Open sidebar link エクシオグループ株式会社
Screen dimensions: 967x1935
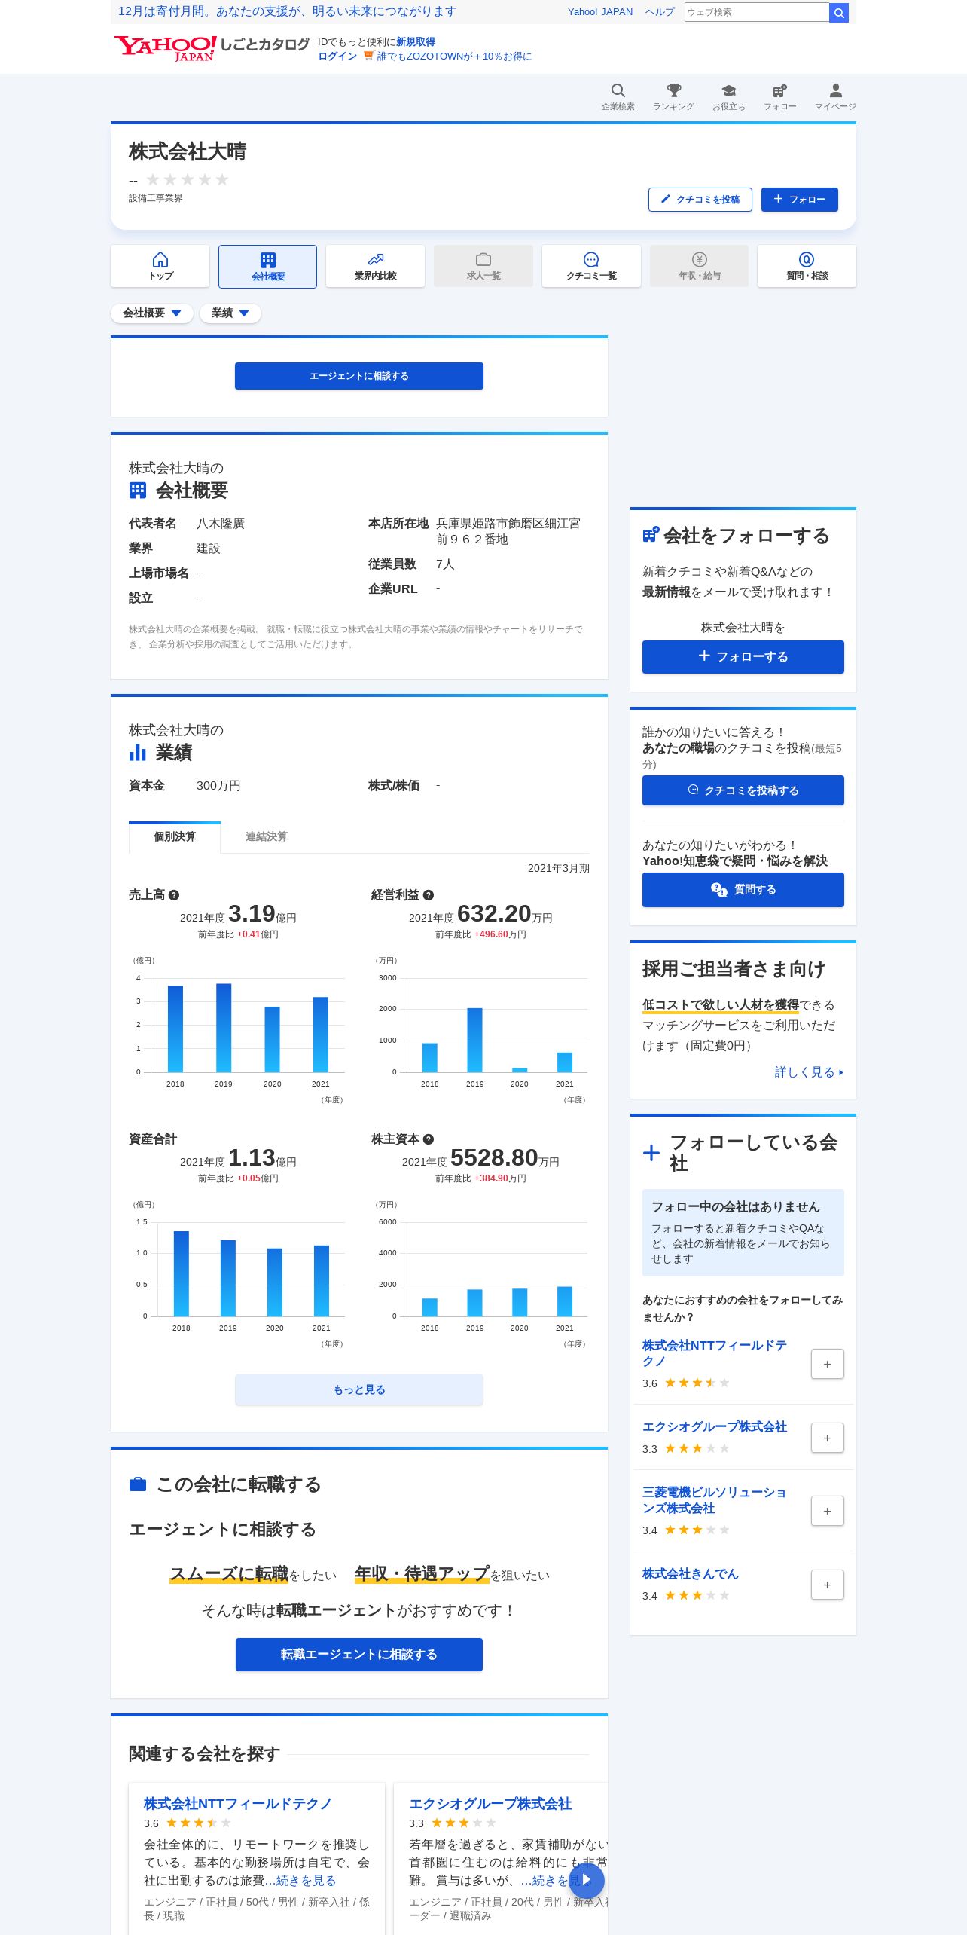[715, 1427]
